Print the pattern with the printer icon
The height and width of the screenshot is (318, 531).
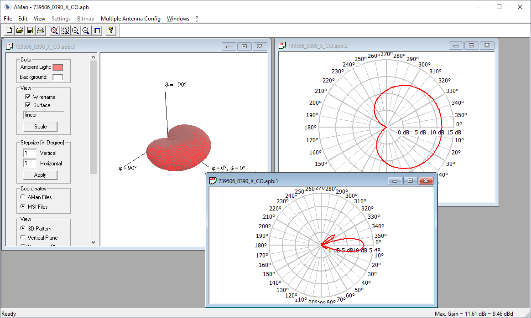(x=41, y=31)
